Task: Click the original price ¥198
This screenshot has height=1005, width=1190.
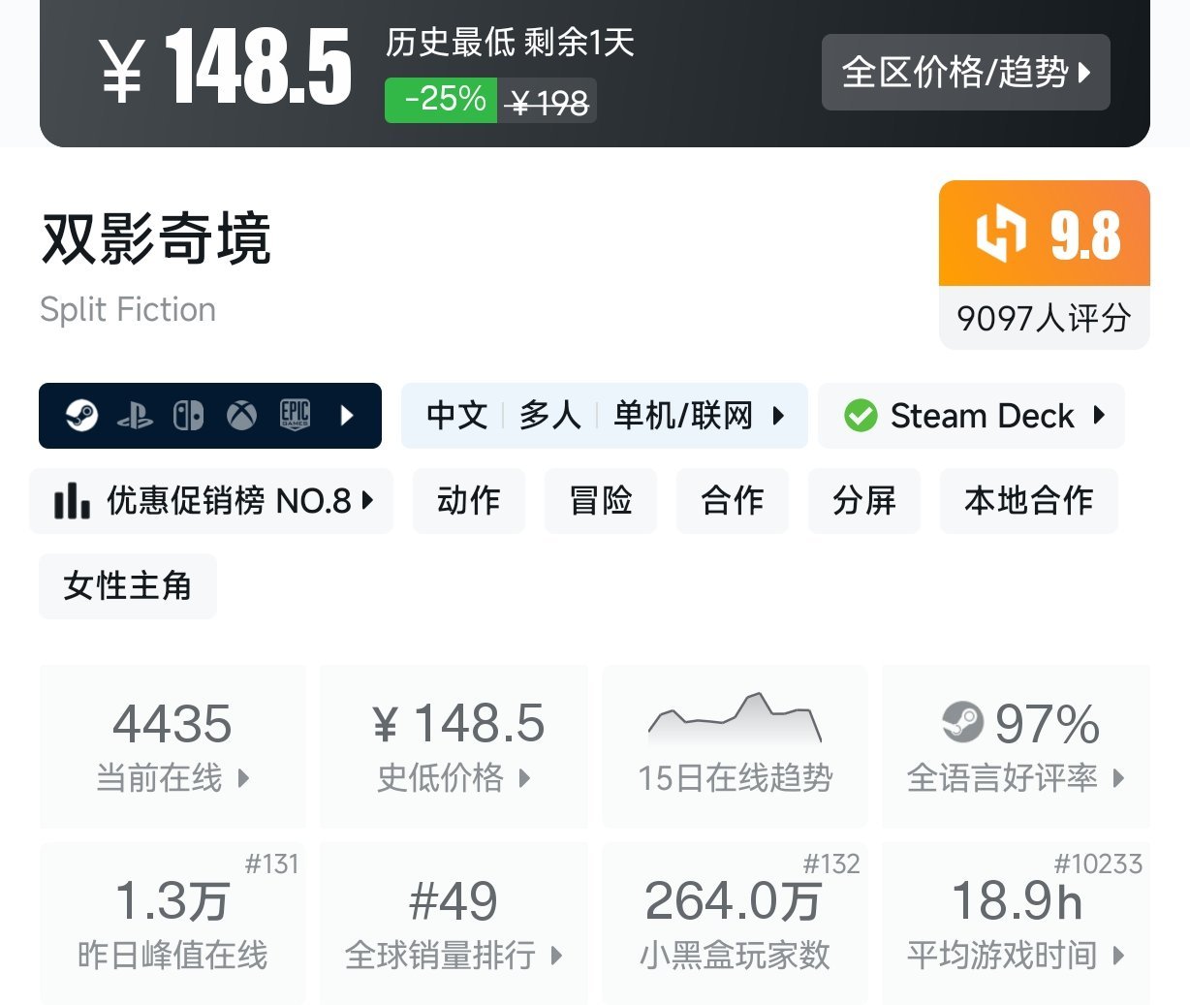Action: [548, 102]
